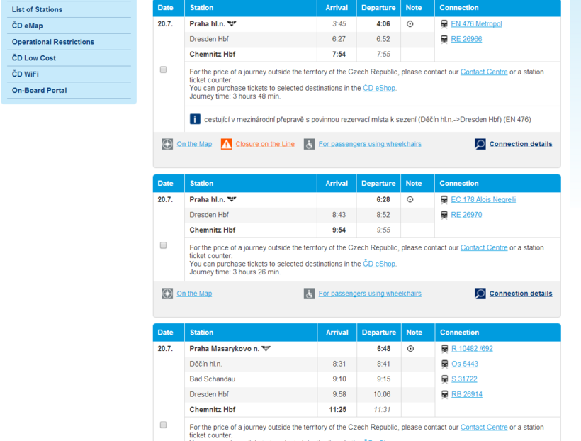Click the station symbol next to Praha hl.n. at 4:06
Screen dimensions: 581x441
pos(232,23)
